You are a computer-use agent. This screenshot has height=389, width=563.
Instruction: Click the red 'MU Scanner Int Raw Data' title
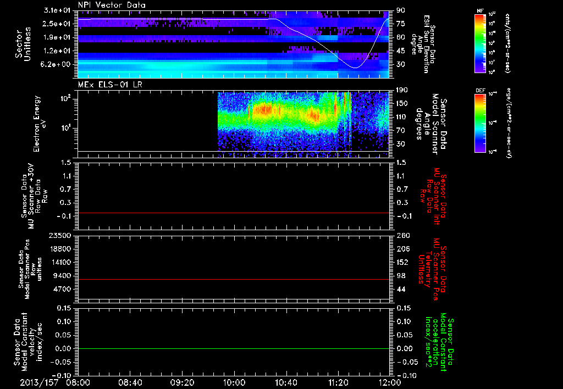pos(433,196)
